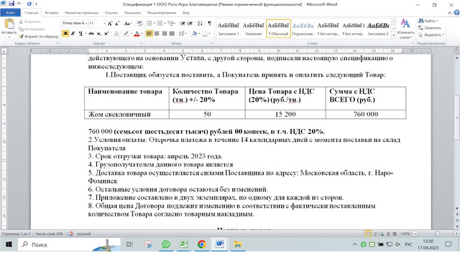Image resolution: width=460 pixels, height=258 pixels.
Task: Open the font size dropdown
Action: (x=97, y=23)
